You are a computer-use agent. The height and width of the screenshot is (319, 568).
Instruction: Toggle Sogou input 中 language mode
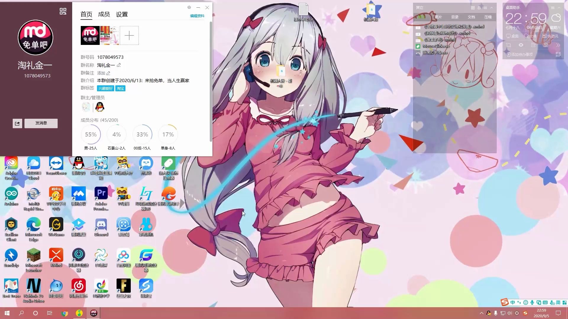click(x=512, y=302)
